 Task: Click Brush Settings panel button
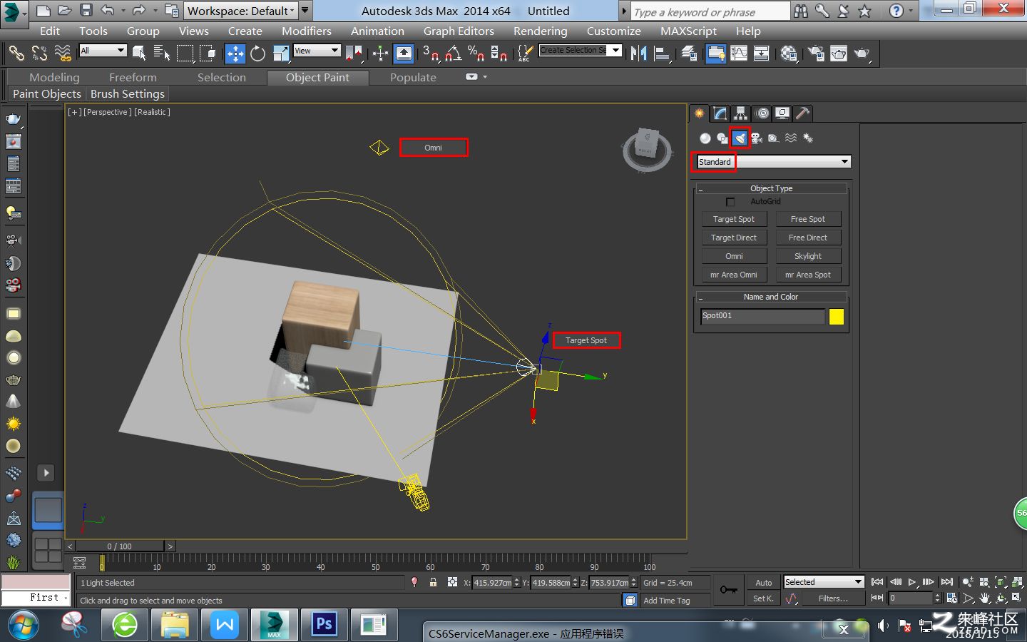(128, 94)
